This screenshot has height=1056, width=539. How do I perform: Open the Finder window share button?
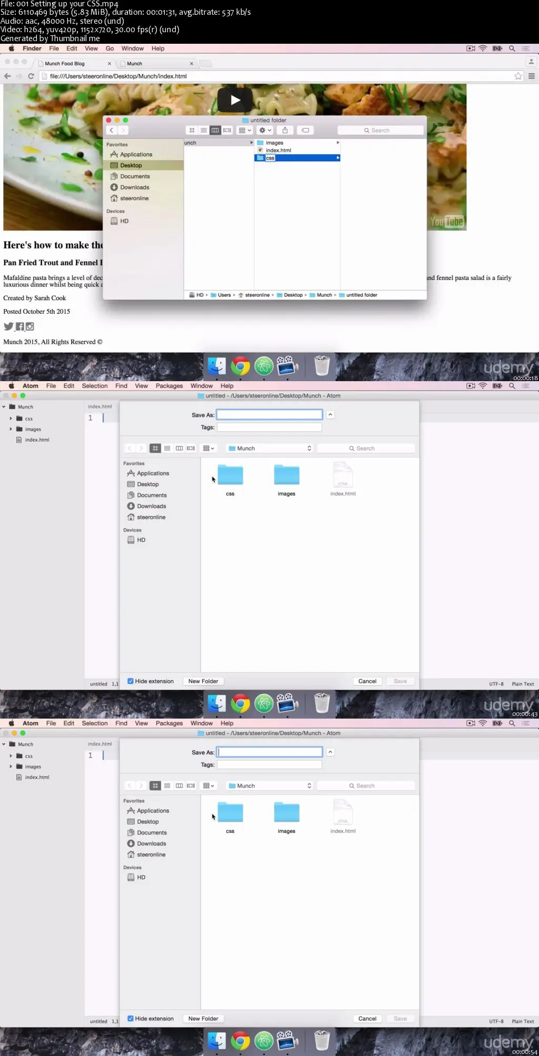285,130
